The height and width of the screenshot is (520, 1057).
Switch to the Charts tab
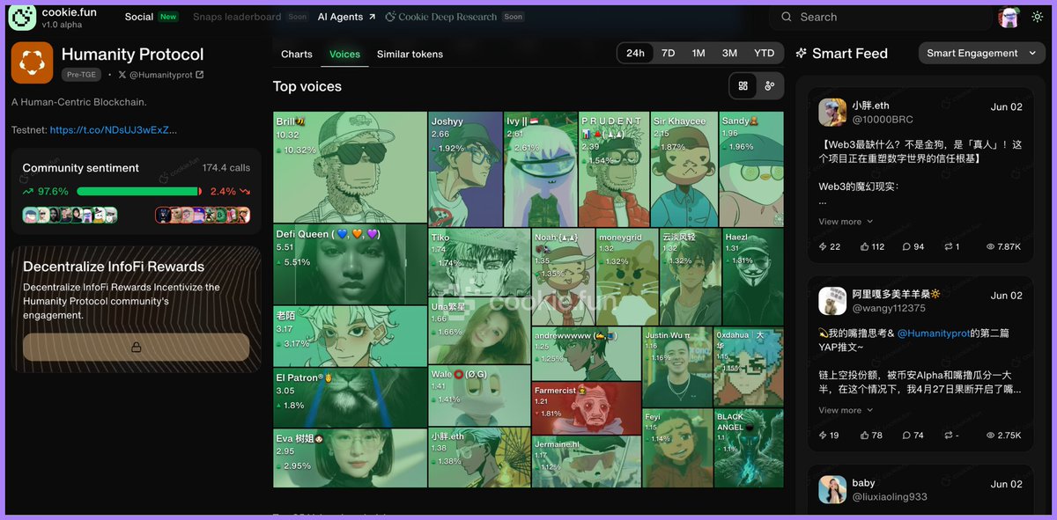coord(297,54)
